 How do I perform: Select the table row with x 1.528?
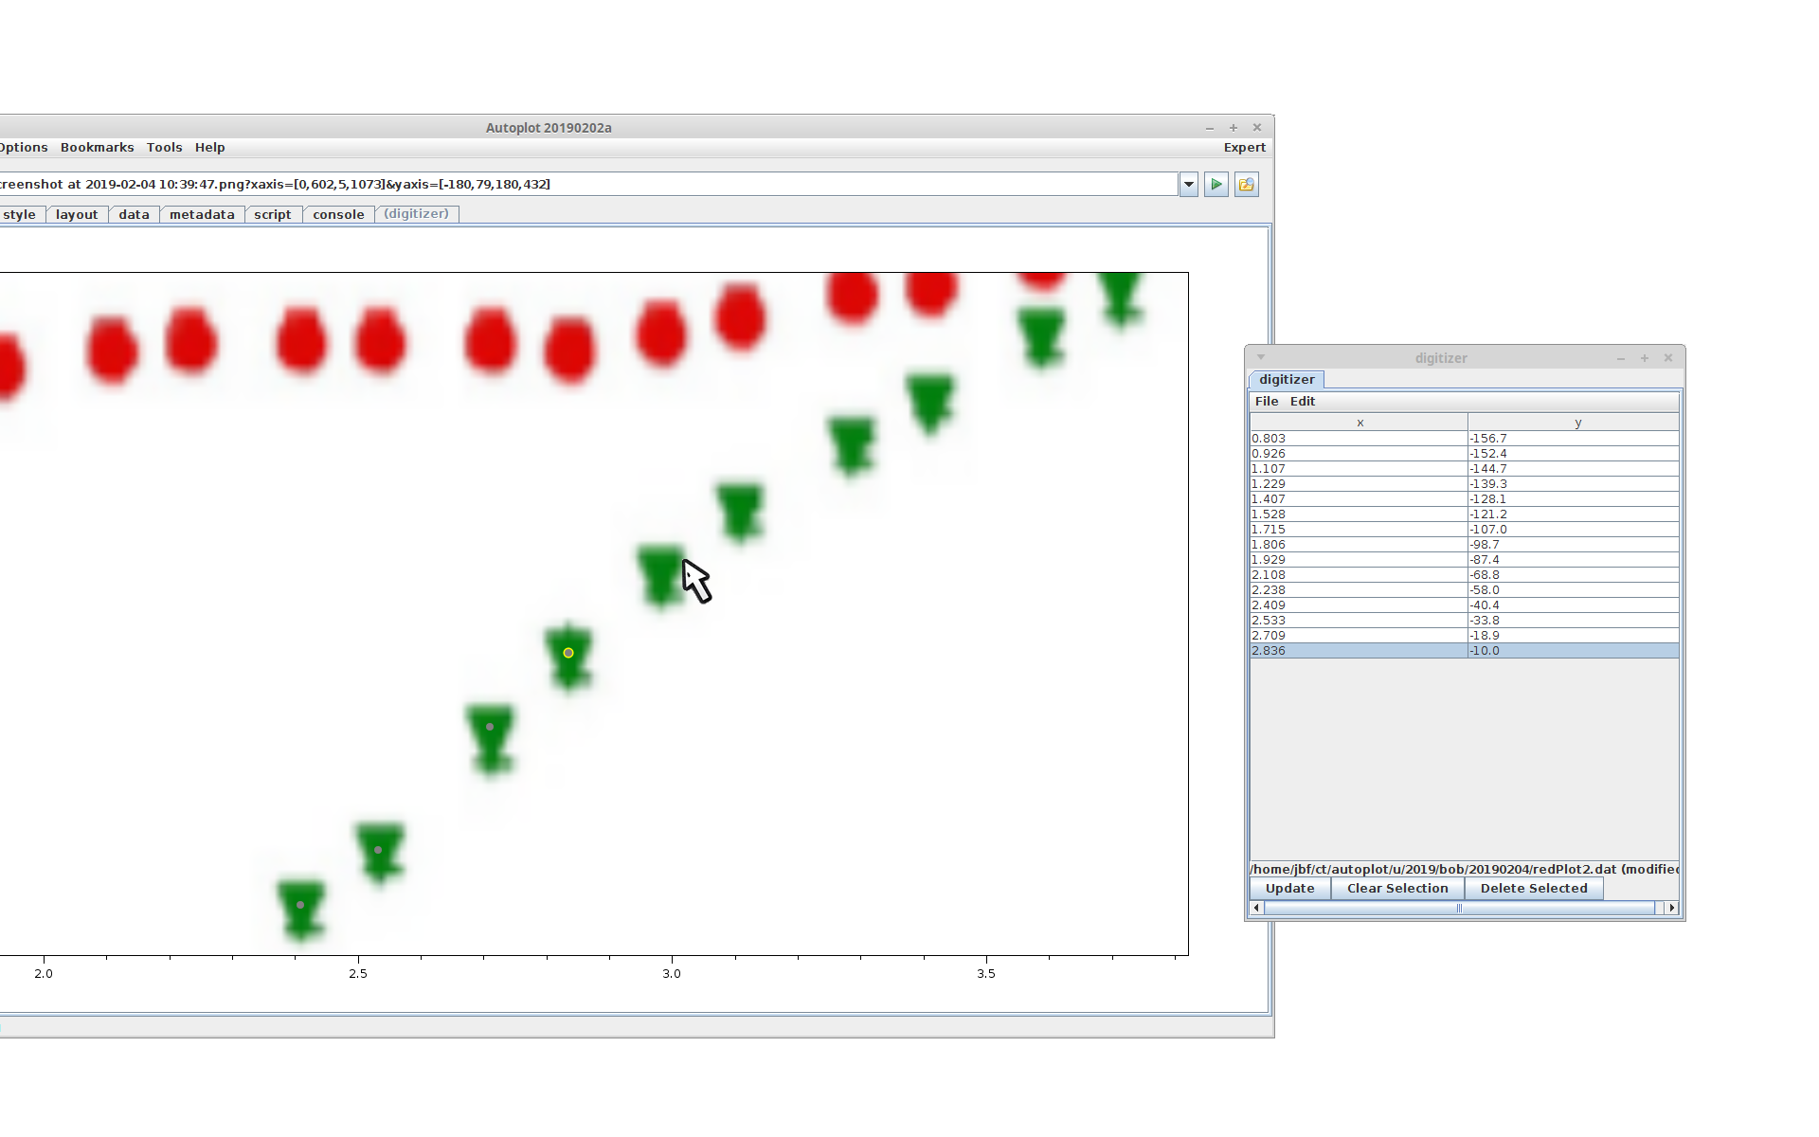coord(1465,514)
